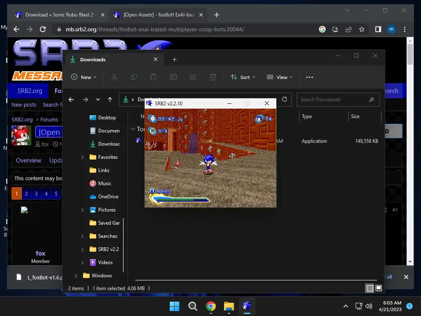
Task: Click the Delete trash icon in Explorer
Action: tap(213, 77)
